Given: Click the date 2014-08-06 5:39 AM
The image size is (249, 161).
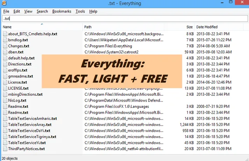Looking at the screenshot, I should tap(213, 46).
